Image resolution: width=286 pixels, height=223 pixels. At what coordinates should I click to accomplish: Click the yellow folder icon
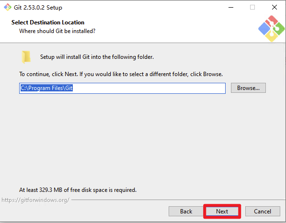(26, 57)
